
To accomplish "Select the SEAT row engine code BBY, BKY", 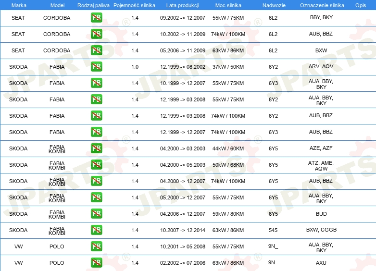I will click(x=321, y=17).
